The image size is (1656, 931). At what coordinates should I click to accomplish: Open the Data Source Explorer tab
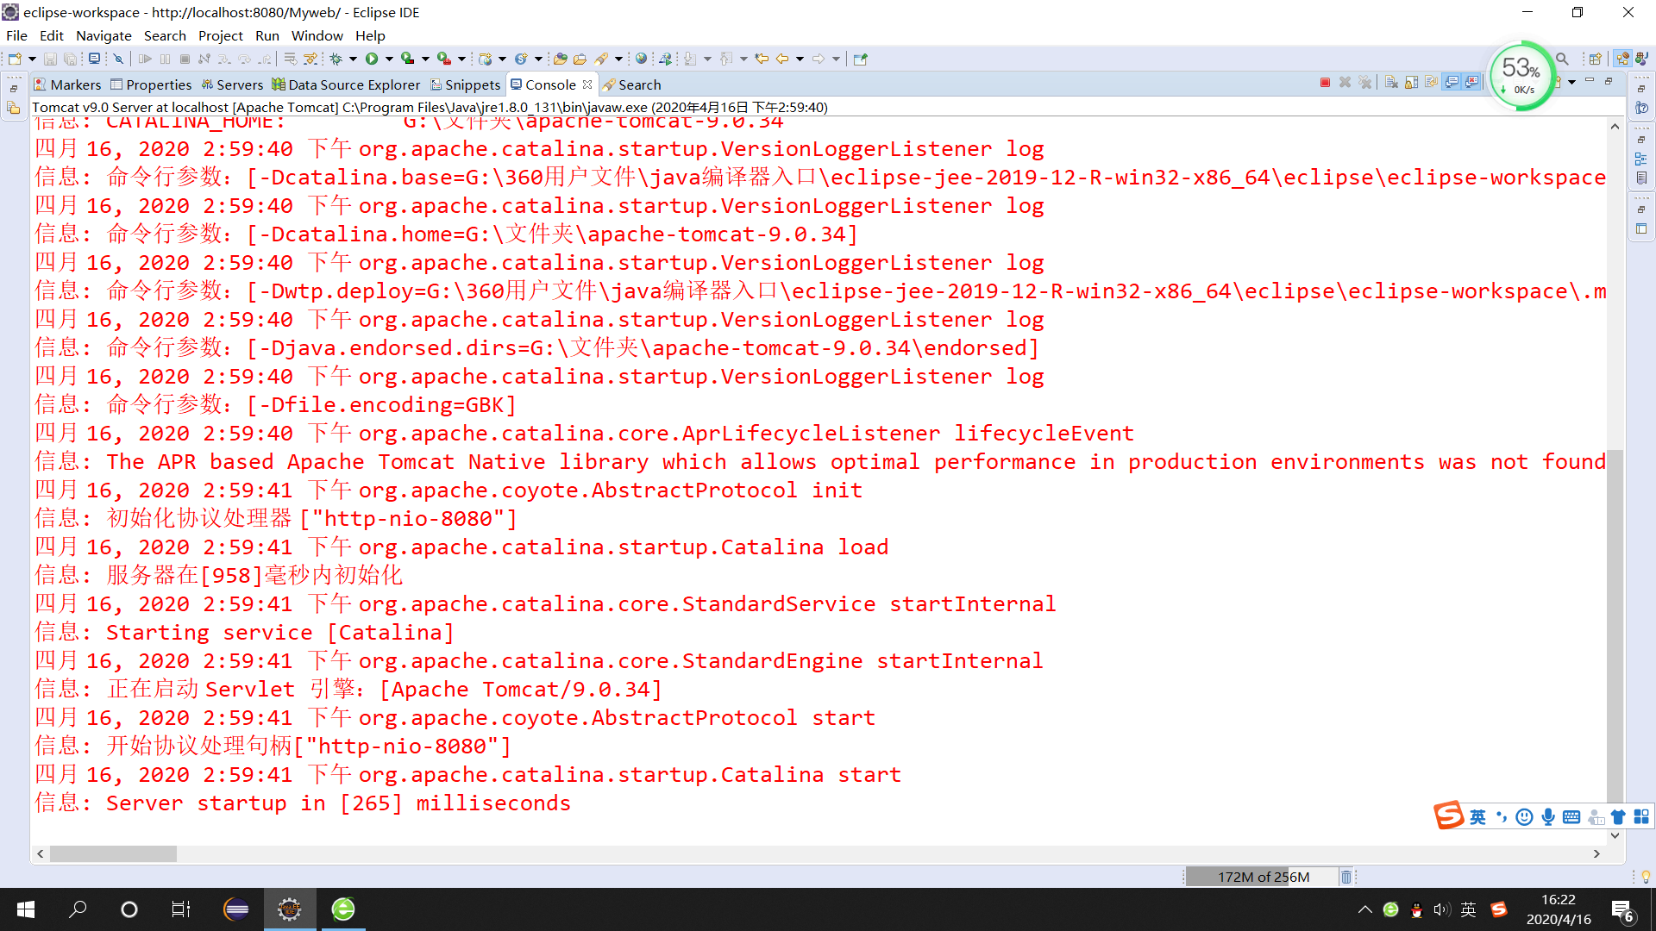point(346,84)
